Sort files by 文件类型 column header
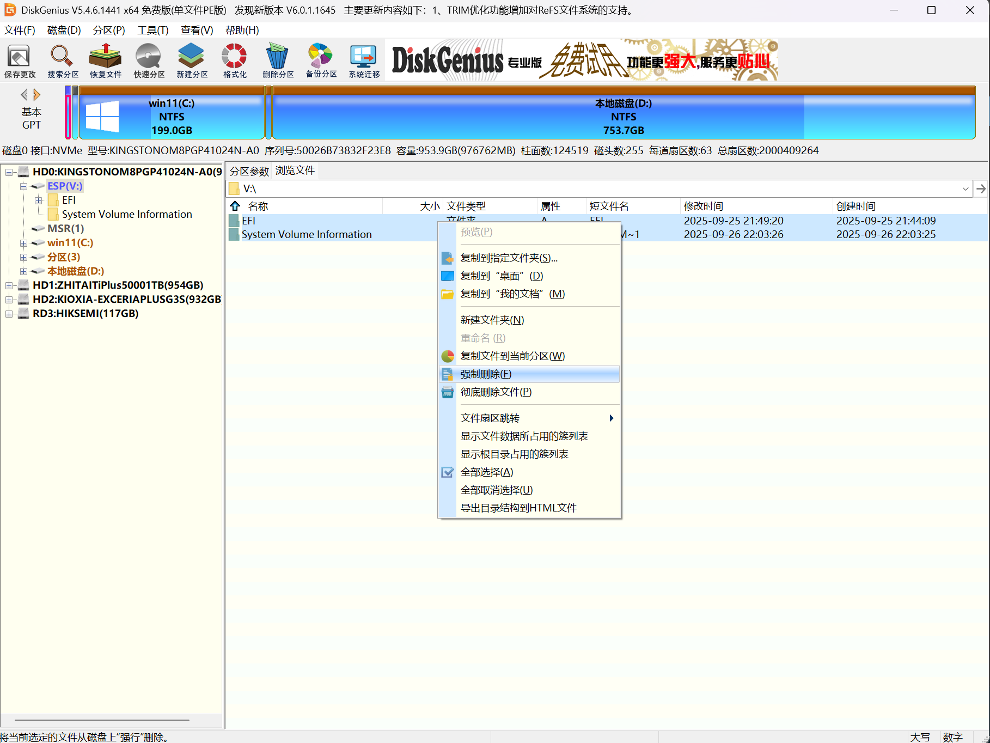Viewport: 990px width, 743px height. coord(490,206)
